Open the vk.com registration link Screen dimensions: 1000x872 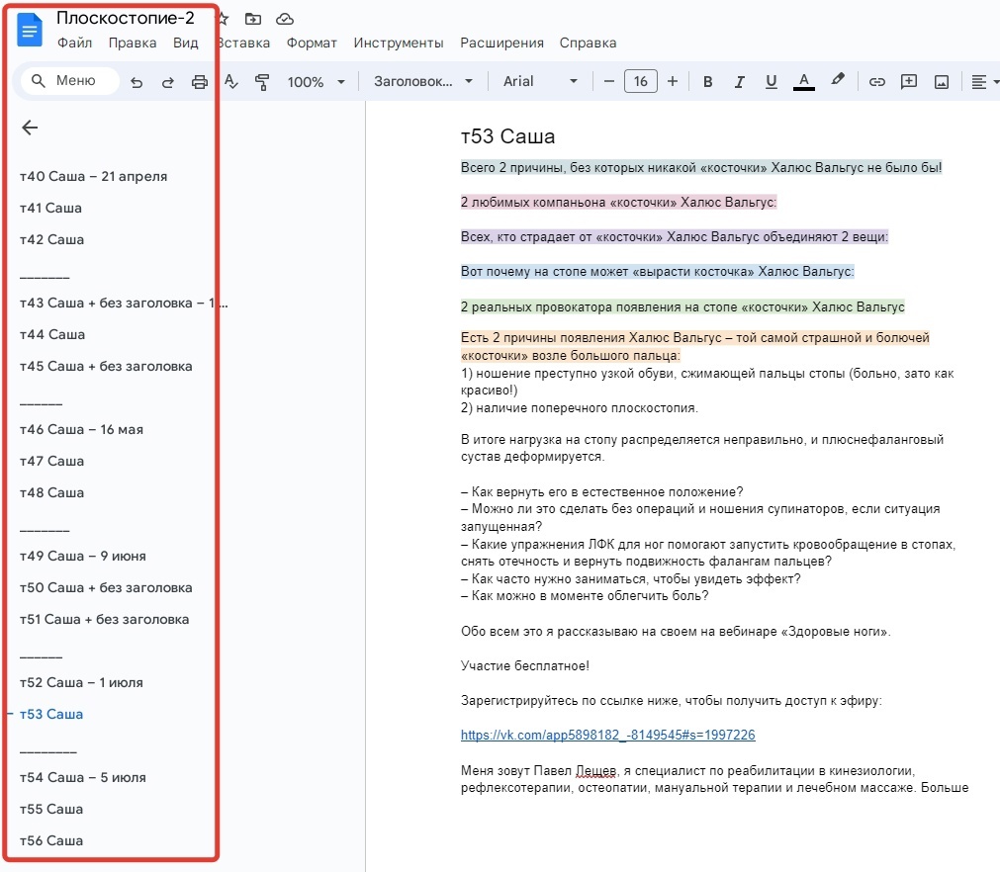(607, 735)
